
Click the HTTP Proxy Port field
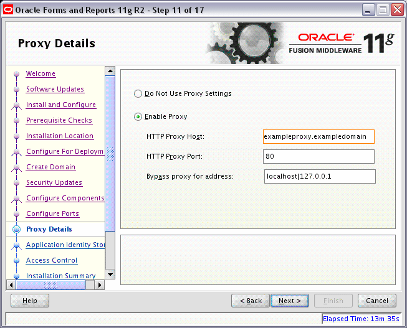pos(318,156)
